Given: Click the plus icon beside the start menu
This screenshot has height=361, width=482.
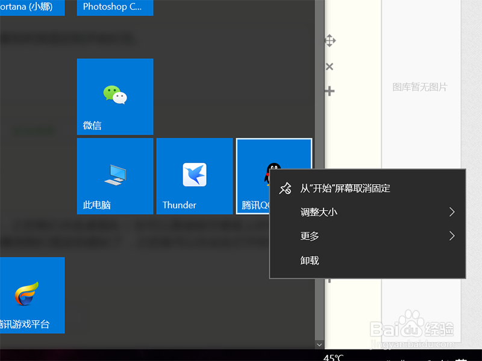Looking at the screenshot, I should click(330, 91).
